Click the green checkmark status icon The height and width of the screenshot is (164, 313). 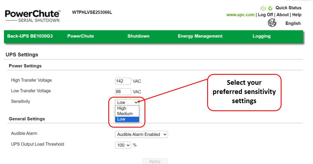[x=270, y=8]
